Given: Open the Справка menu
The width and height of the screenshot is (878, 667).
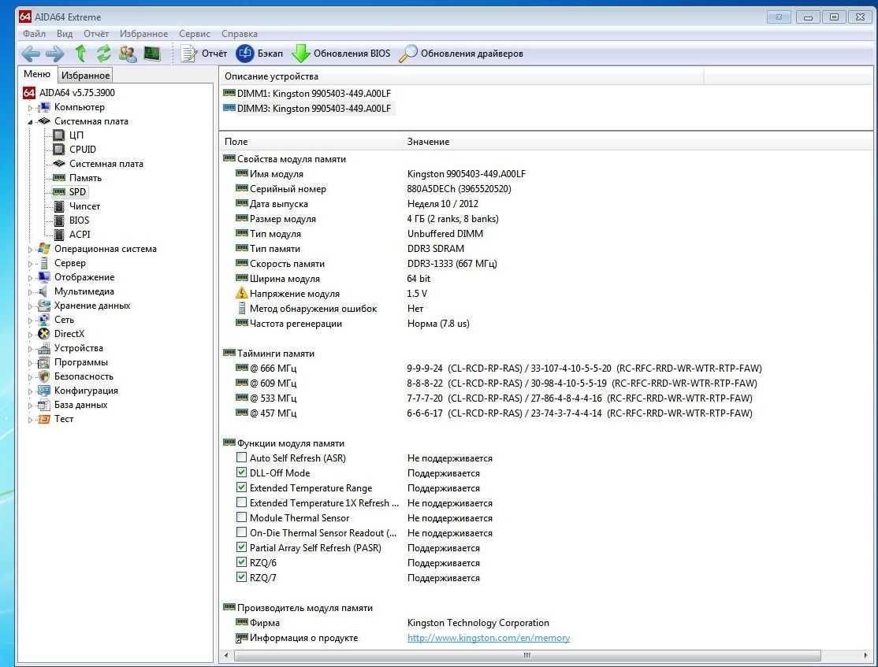Looking at the screenshot, I should [x=239, y=34].
